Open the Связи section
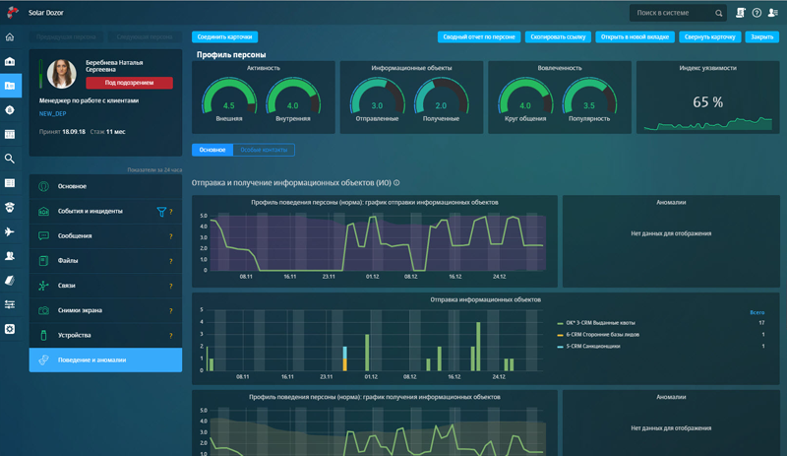 105,286
